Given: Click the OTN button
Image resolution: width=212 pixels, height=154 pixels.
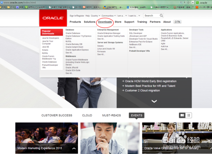Looking at the screenshot, I should coord(177,22).
